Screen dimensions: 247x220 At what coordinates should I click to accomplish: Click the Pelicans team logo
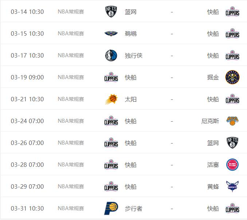111,34
